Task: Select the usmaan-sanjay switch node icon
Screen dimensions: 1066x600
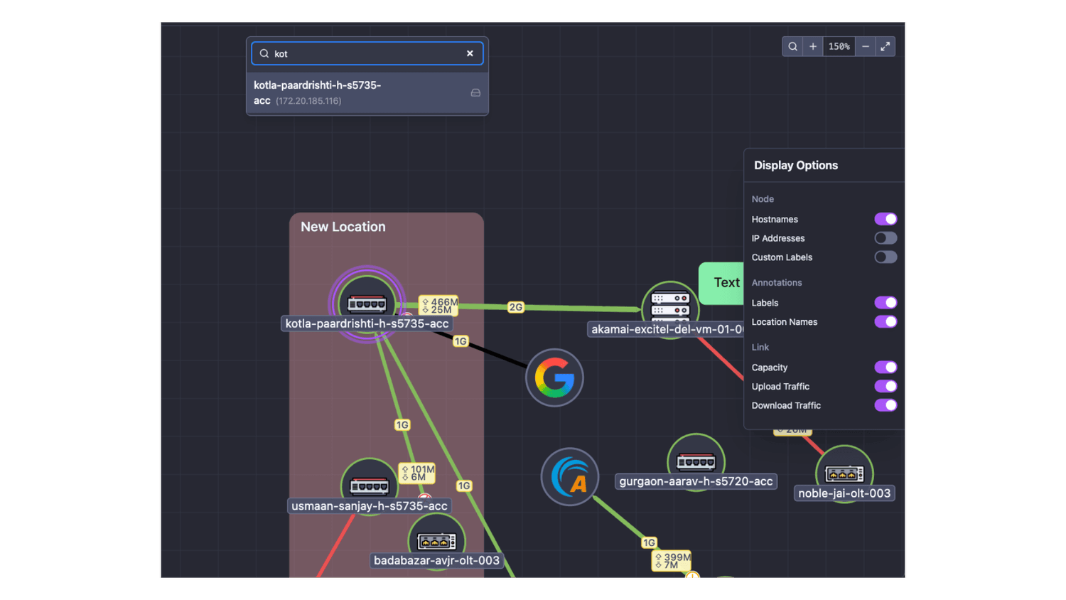Action: tap(369, 485)
